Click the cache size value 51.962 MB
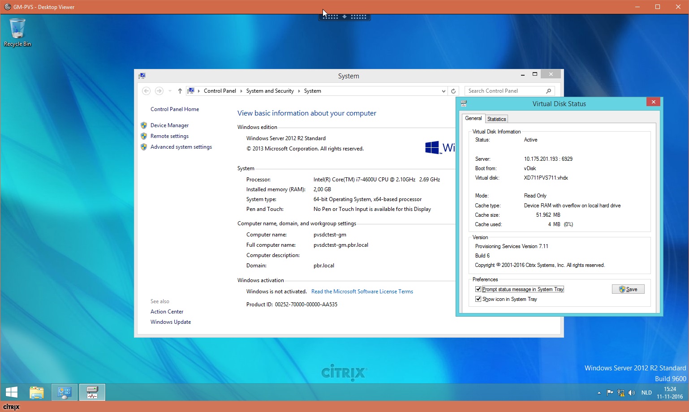 tap(548, 215)
